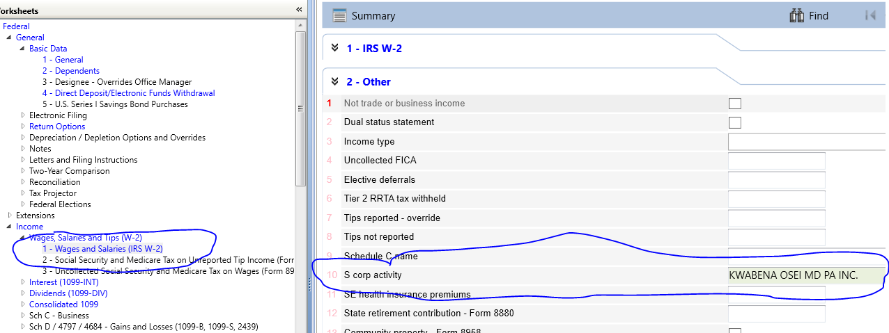Enable the Community property Form 8958 checkbox
The image size is (889, 333).
tap(734, 330)
